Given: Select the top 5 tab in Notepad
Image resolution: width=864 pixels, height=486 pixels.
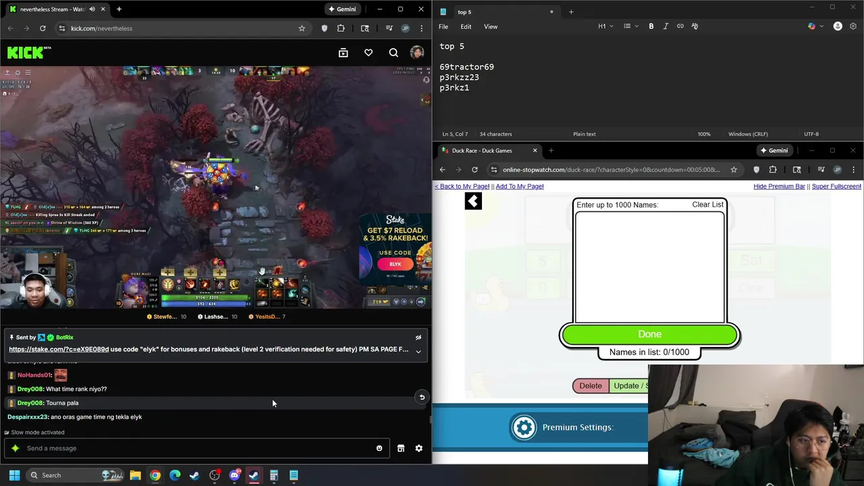Looking at the screenshot, I should tap(496, 11).
